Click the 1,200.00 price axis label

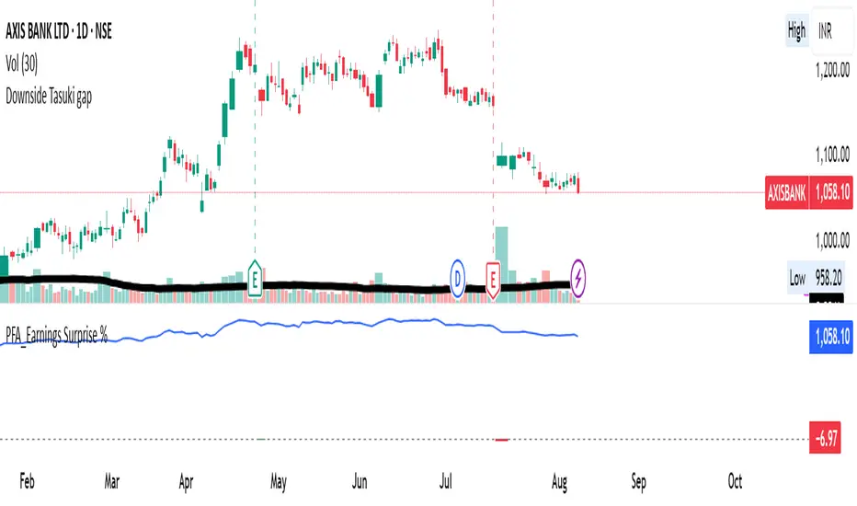click(832, 70)
